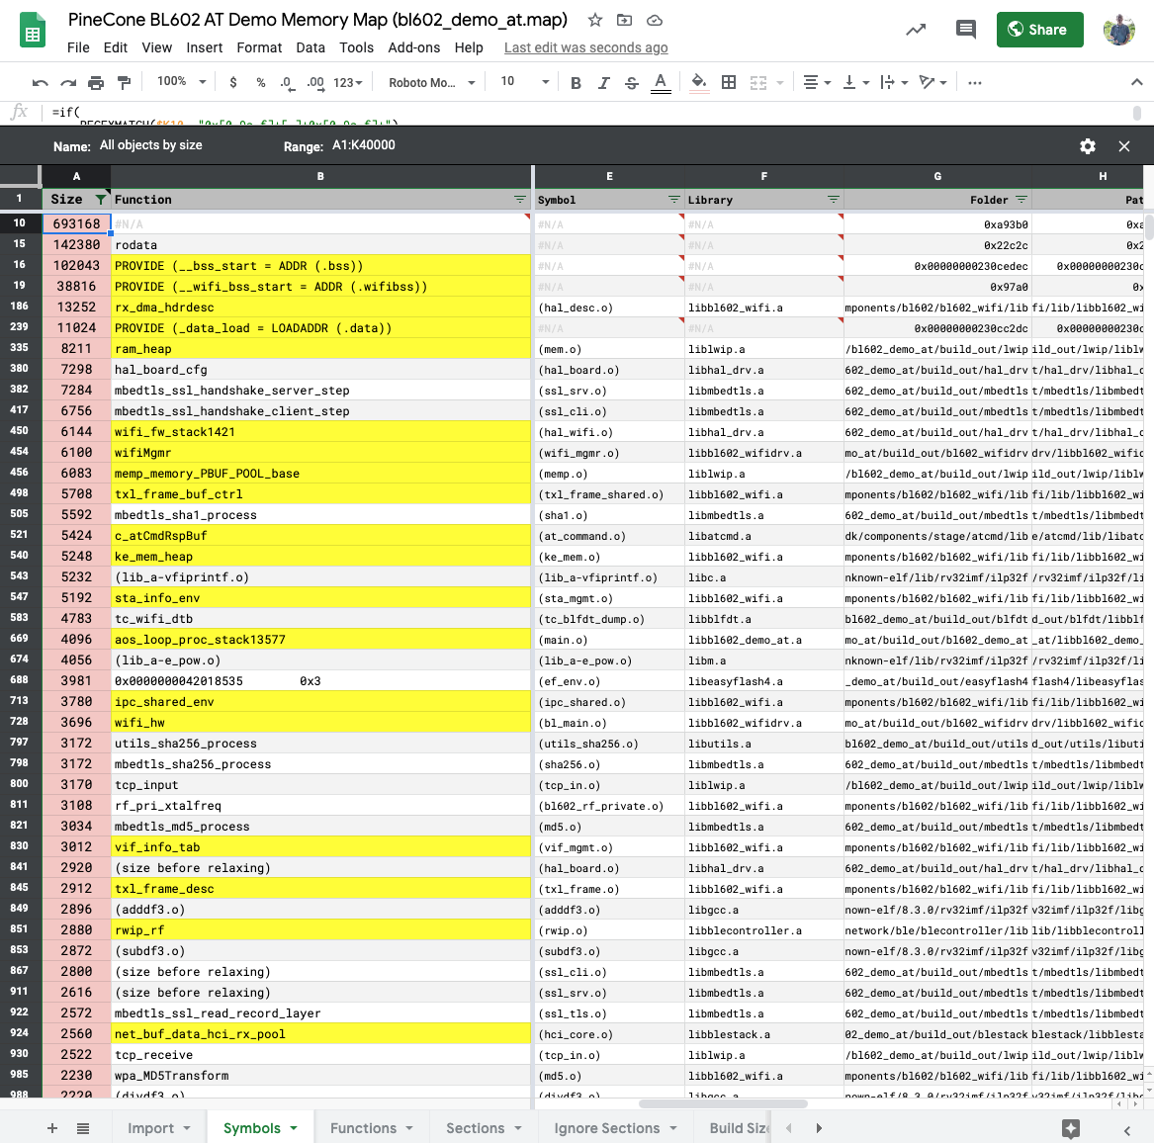Expand the Roboto Mono font dropdown
Viewport: 1154px width, 1143px height.
pos(431,82)
